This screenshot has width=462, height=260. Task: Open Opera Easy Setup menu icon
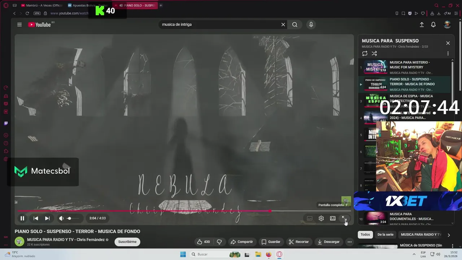456,13
